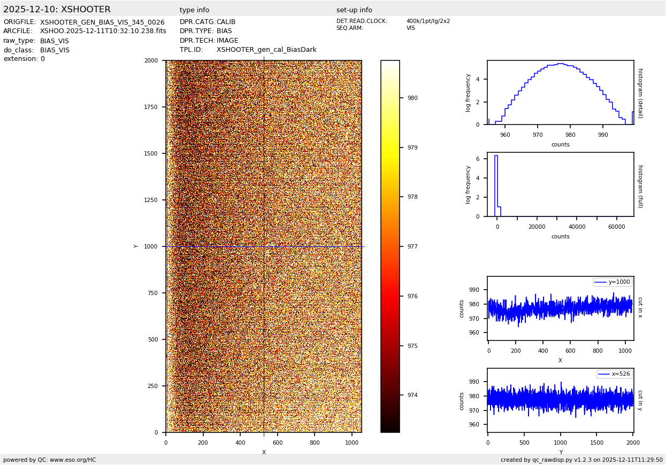The image size is (666, 465).
Task: Click the SEQ.ARM value VIS
Action: 410,28
